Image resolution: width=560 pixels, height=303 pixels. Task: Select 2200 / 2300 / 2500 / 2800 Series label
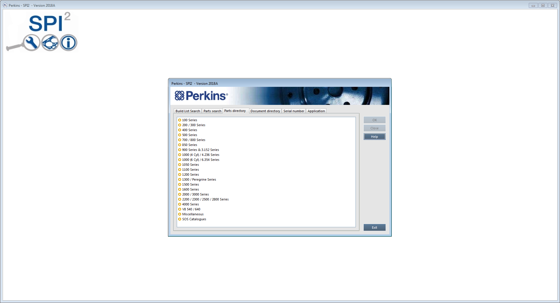205,199
